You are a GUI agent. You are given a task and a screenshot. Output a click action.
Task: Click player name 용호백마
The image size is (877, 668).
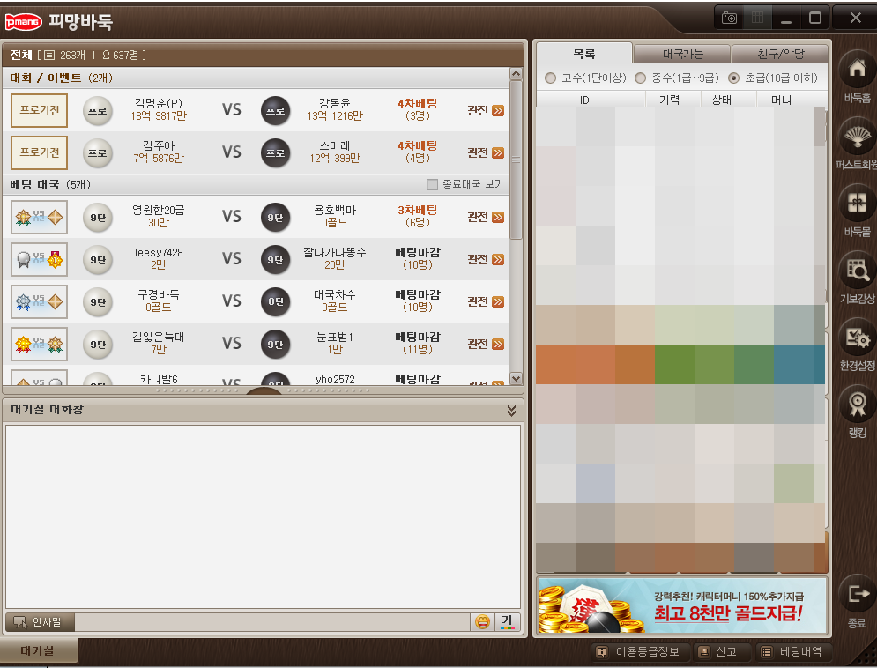click(x=334, y=211)
